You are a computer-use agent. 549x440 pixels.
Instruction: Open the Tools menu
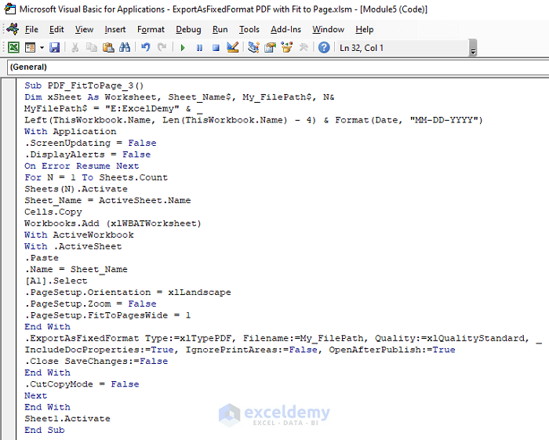249,29
